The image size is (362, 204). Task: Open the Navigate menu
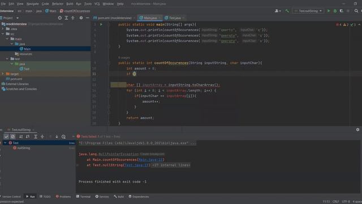click(33, 4)
